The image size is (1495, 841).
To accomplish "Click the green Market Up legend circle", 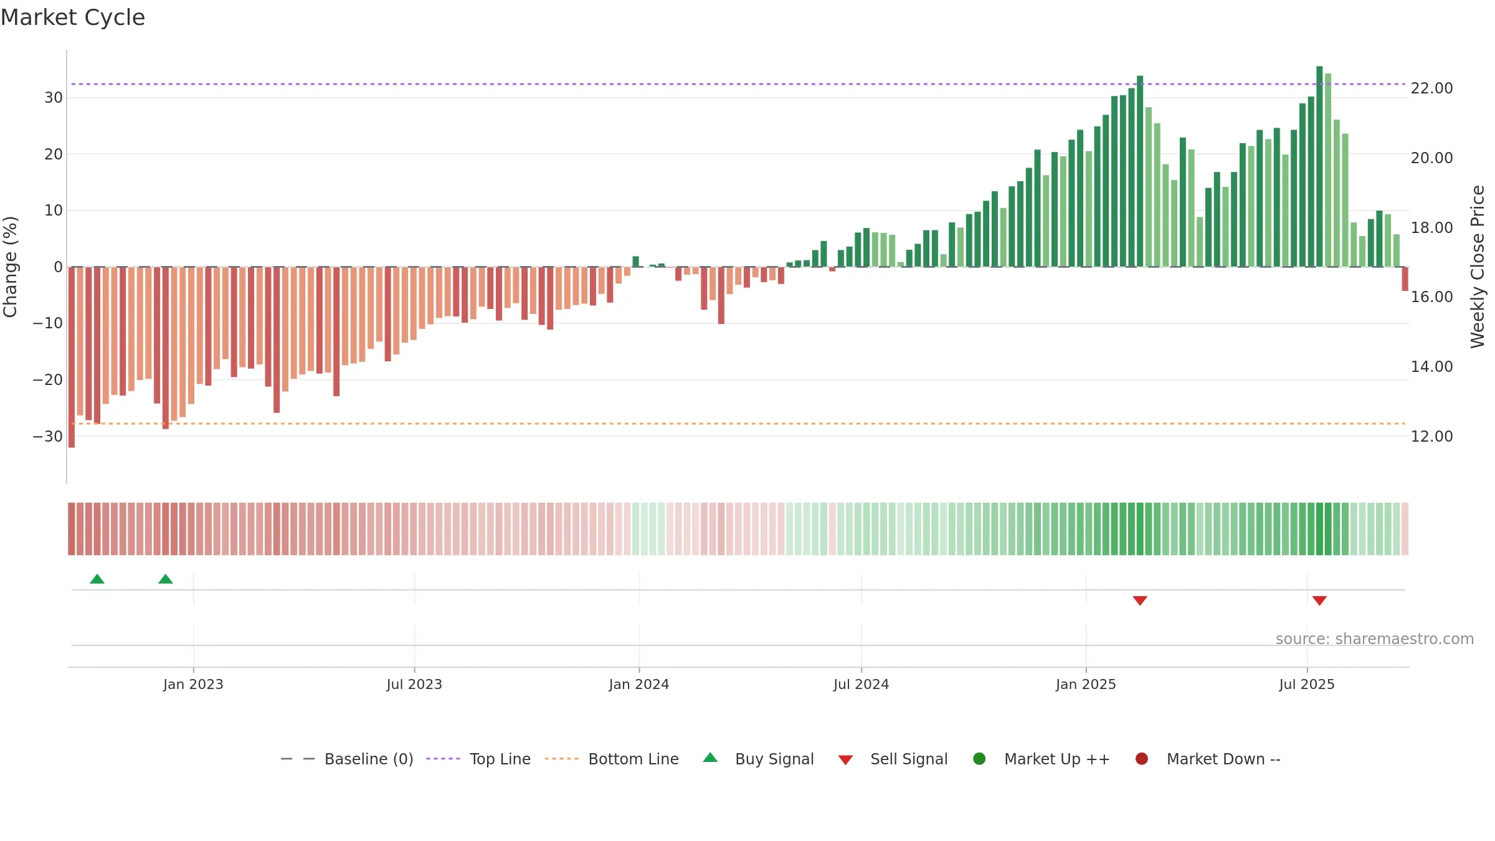I will point(979,759).
